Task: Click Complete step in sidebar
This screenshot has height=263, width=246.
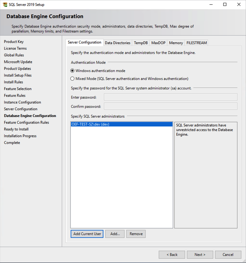Action: point(12,143)
